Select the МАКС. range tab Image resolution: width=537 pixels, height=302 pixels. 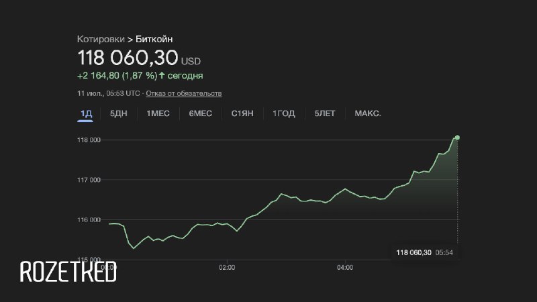[368, 113]
